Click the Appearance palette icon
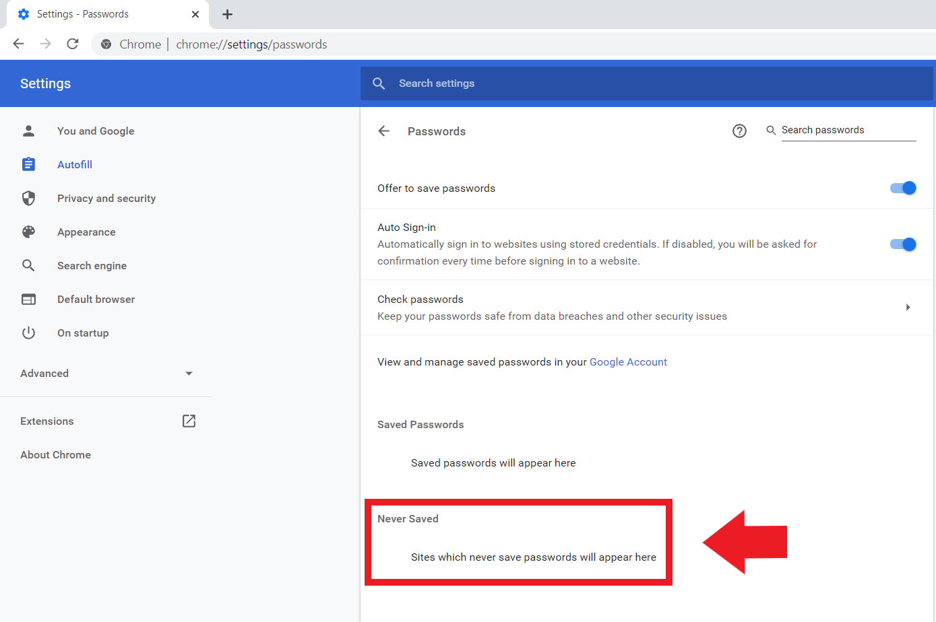This screenshot has width=936, height=622. coord(28,232)
